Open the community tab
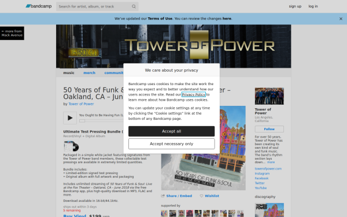Image resolution: width=347 pixels, height=217 pixels. pyautogui.click(x=114, y=73)
